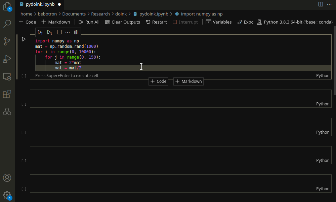The image size is (336, 202).
Task: Click Run Above cells icon
Action: pyautogui.click(x=40, y=32)
